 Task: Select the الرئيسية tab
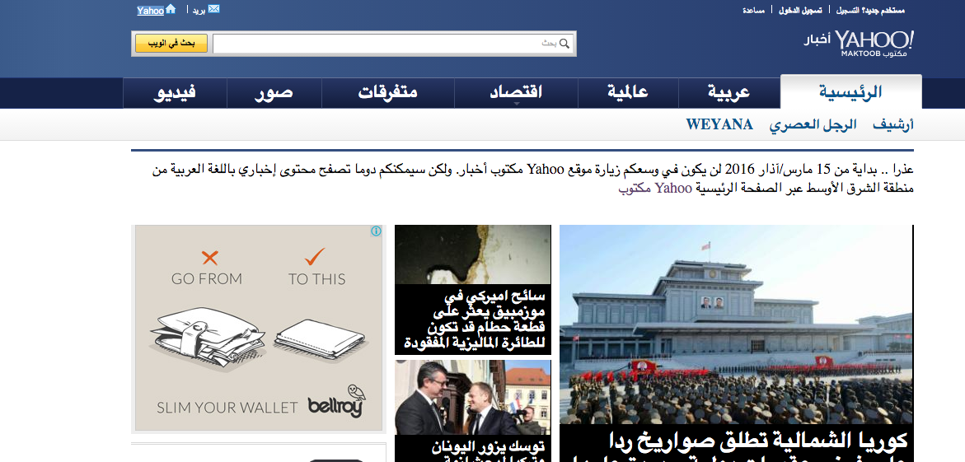click(x=850, y=92)
